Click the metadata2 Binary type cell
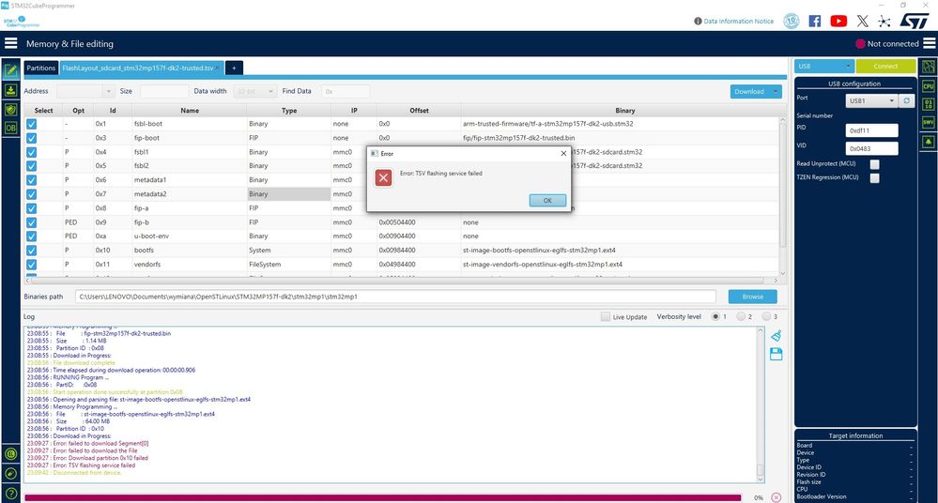The height and width of the screenshot is (503, 938). (x=289, y=194)
